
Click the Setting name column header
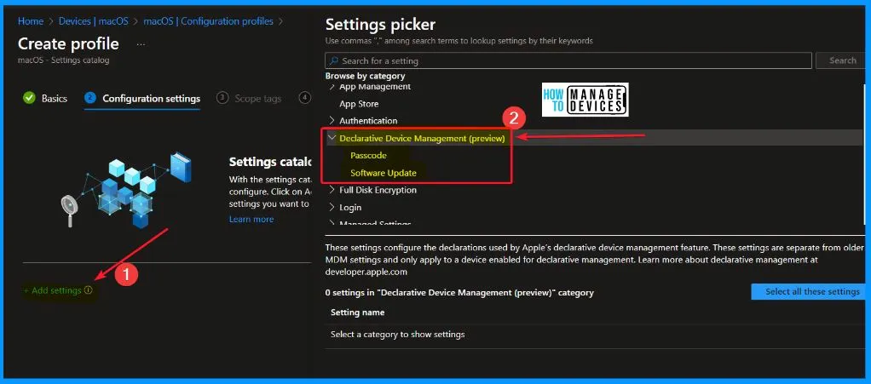click(357, 312)
